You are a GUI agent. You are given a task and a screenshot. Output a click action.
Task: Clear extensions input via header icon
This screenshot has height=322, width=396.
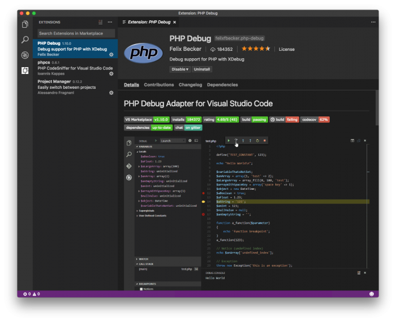point(100,22)
